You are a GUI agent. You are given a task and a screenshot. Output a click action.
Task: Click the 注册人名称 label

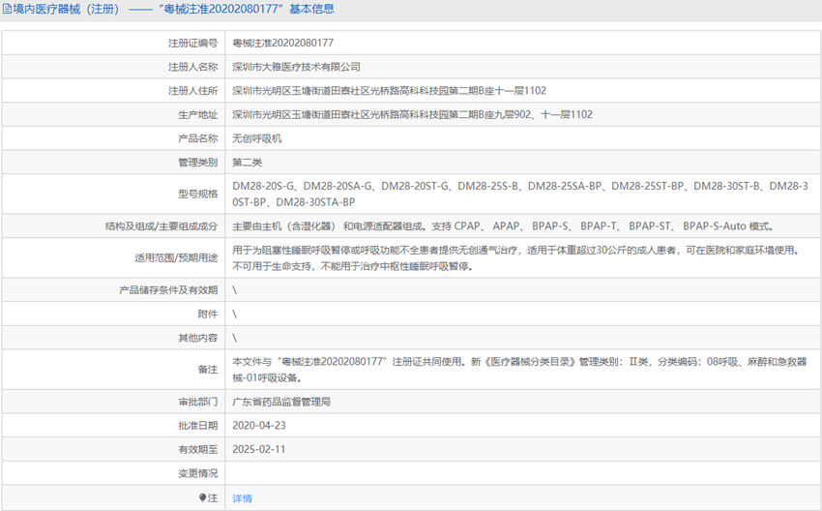click(x=192, y=67)
